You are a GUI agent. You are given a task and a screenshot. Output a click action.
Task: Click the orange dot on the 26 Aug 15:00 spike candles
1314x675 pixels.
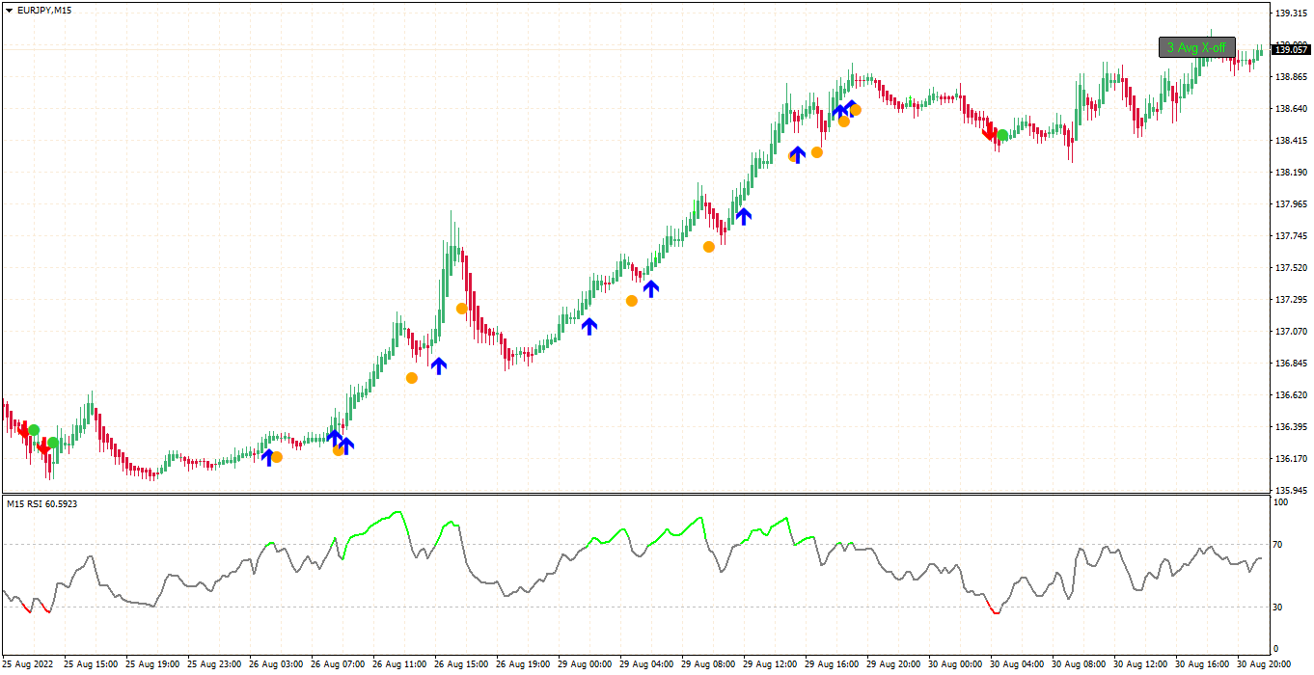(462, 309)
